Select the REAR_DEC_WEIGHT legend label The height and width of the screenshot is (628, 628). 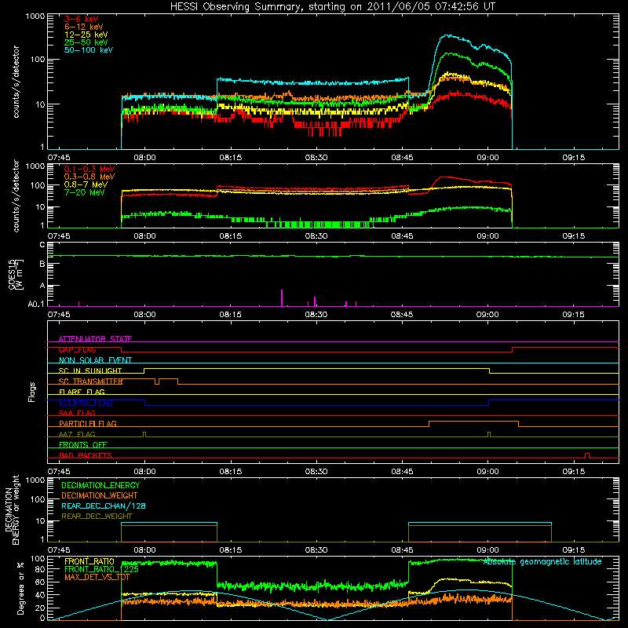coord(97,517)
